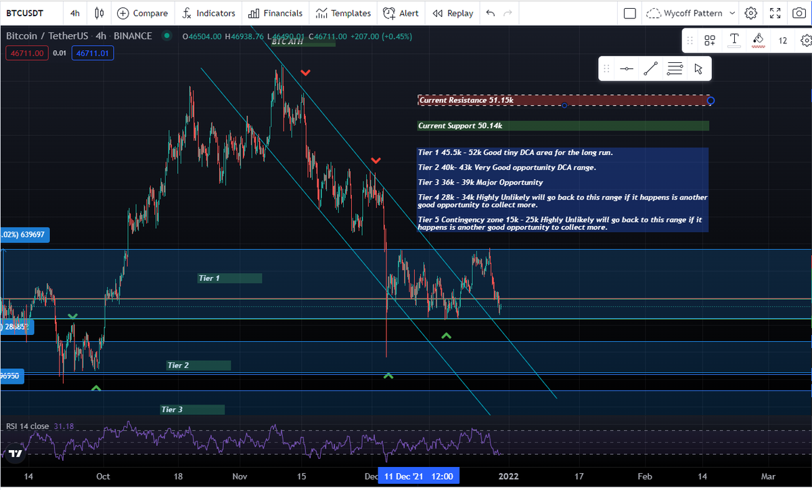Select the Tier 1 45.5k - 52k note

[515, 153]
